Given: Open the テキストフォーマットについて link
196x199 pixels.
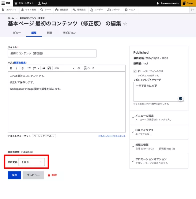Looking at the screenshot, I should pos(112,136).
